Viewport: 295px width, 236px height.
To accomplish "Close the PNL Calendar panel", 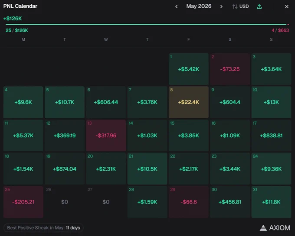I will click(286, 6).
